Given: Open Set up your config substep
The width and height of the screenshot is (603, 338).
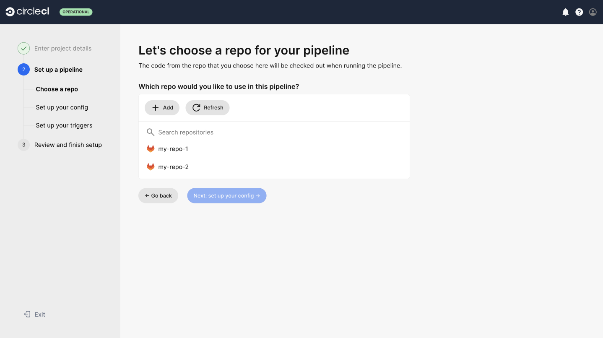Looking at the screenshot, I should click(x=62, y=107).
